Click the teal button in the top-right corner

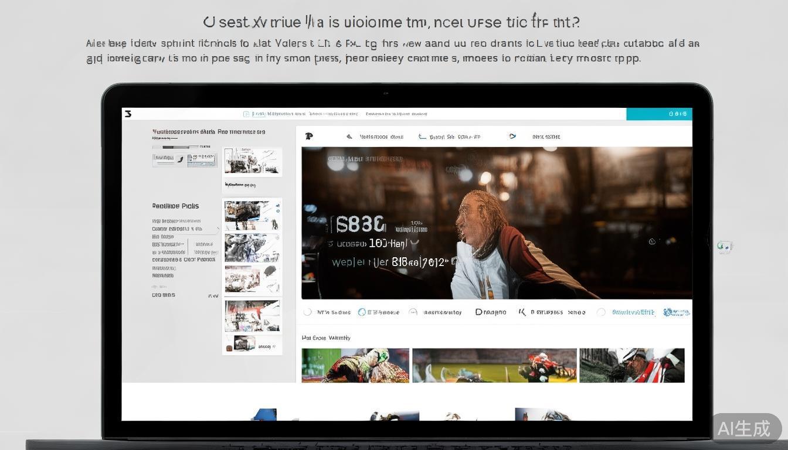click(x=659, y=114)
